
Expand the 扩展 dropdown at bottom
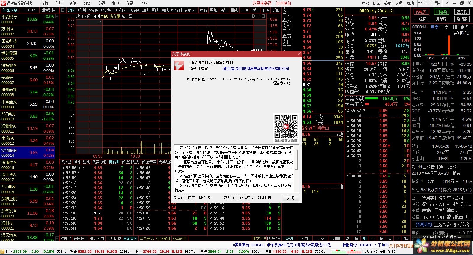tap(66, 238)
